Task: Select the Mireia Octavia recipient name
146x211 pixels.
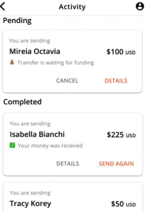Action: (35, 51)
